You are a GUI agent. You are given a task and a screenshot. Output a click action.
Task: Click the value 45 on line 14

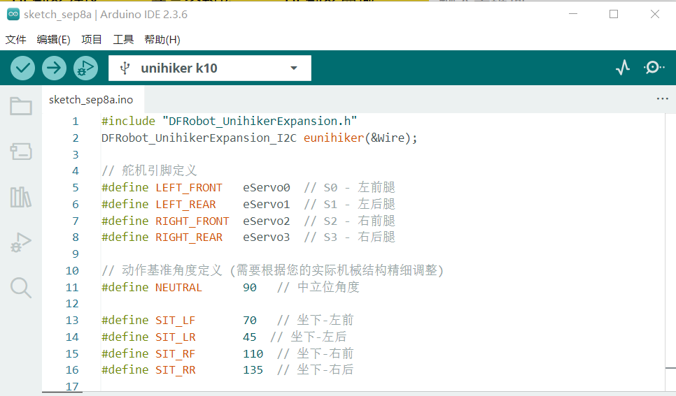[x=250, y=337]
